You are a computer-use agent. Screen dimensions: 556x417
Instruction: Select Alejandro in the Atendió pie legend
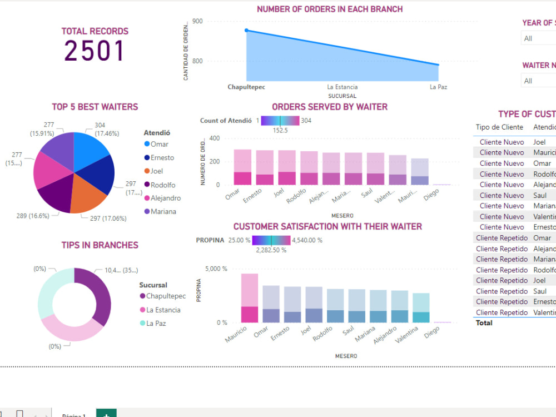click(x=162, y=198)
